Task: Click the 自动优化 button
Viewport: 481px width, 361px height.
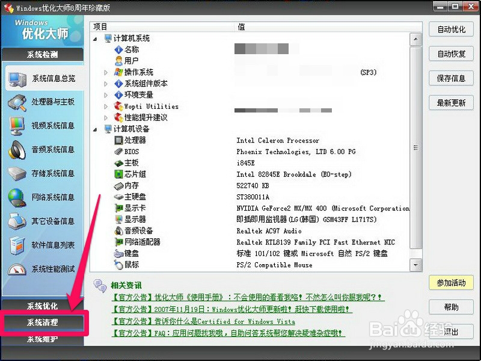Action: coord(451,29)
